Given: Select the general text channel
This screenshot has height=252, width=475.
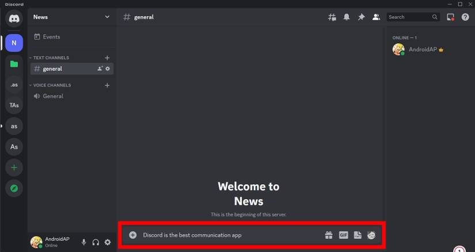Looking at the screenshot, I should [x=52, y=69].
